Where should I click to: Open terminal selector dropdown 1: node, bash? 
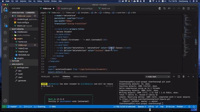pyautogui.click(x=157, y=77)
